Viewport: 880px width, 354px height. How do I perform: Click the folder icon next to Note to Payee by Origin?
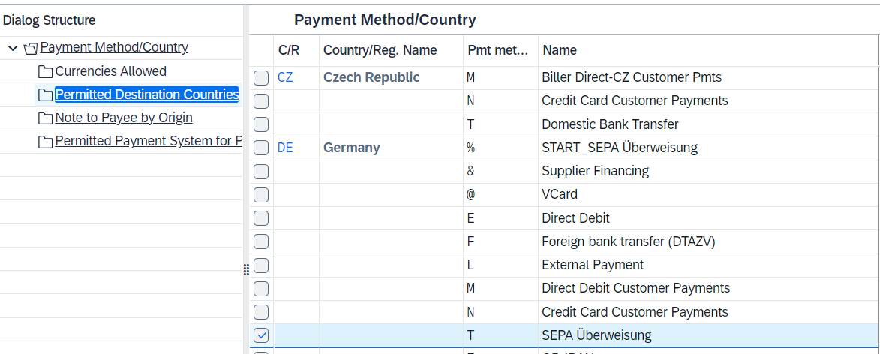[x=46, y=118]
